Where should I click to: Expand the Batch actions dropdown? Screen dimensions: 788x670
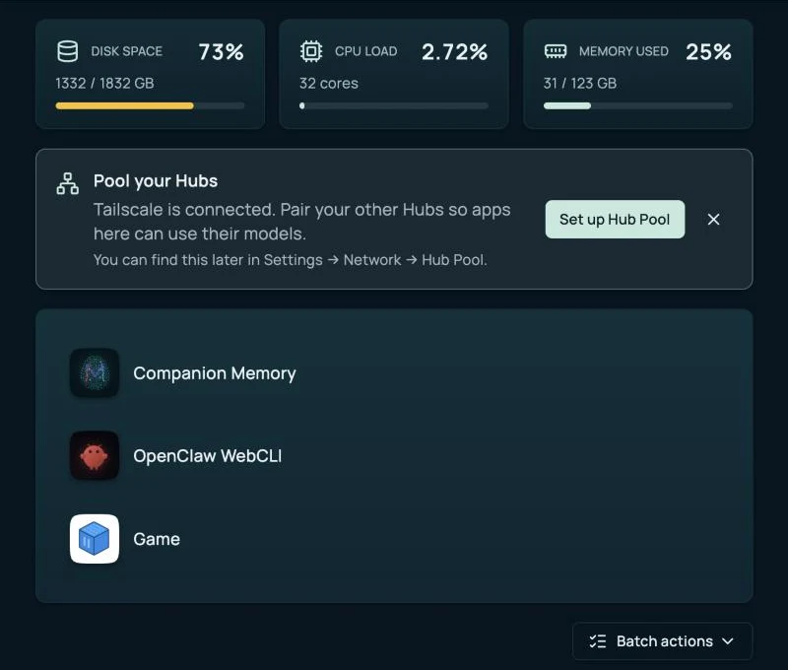pos(662,641)
